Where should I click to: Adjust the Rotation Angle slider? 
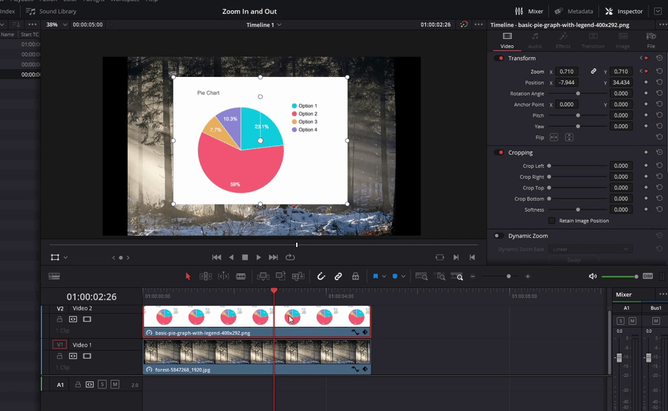tap(578, 93)
